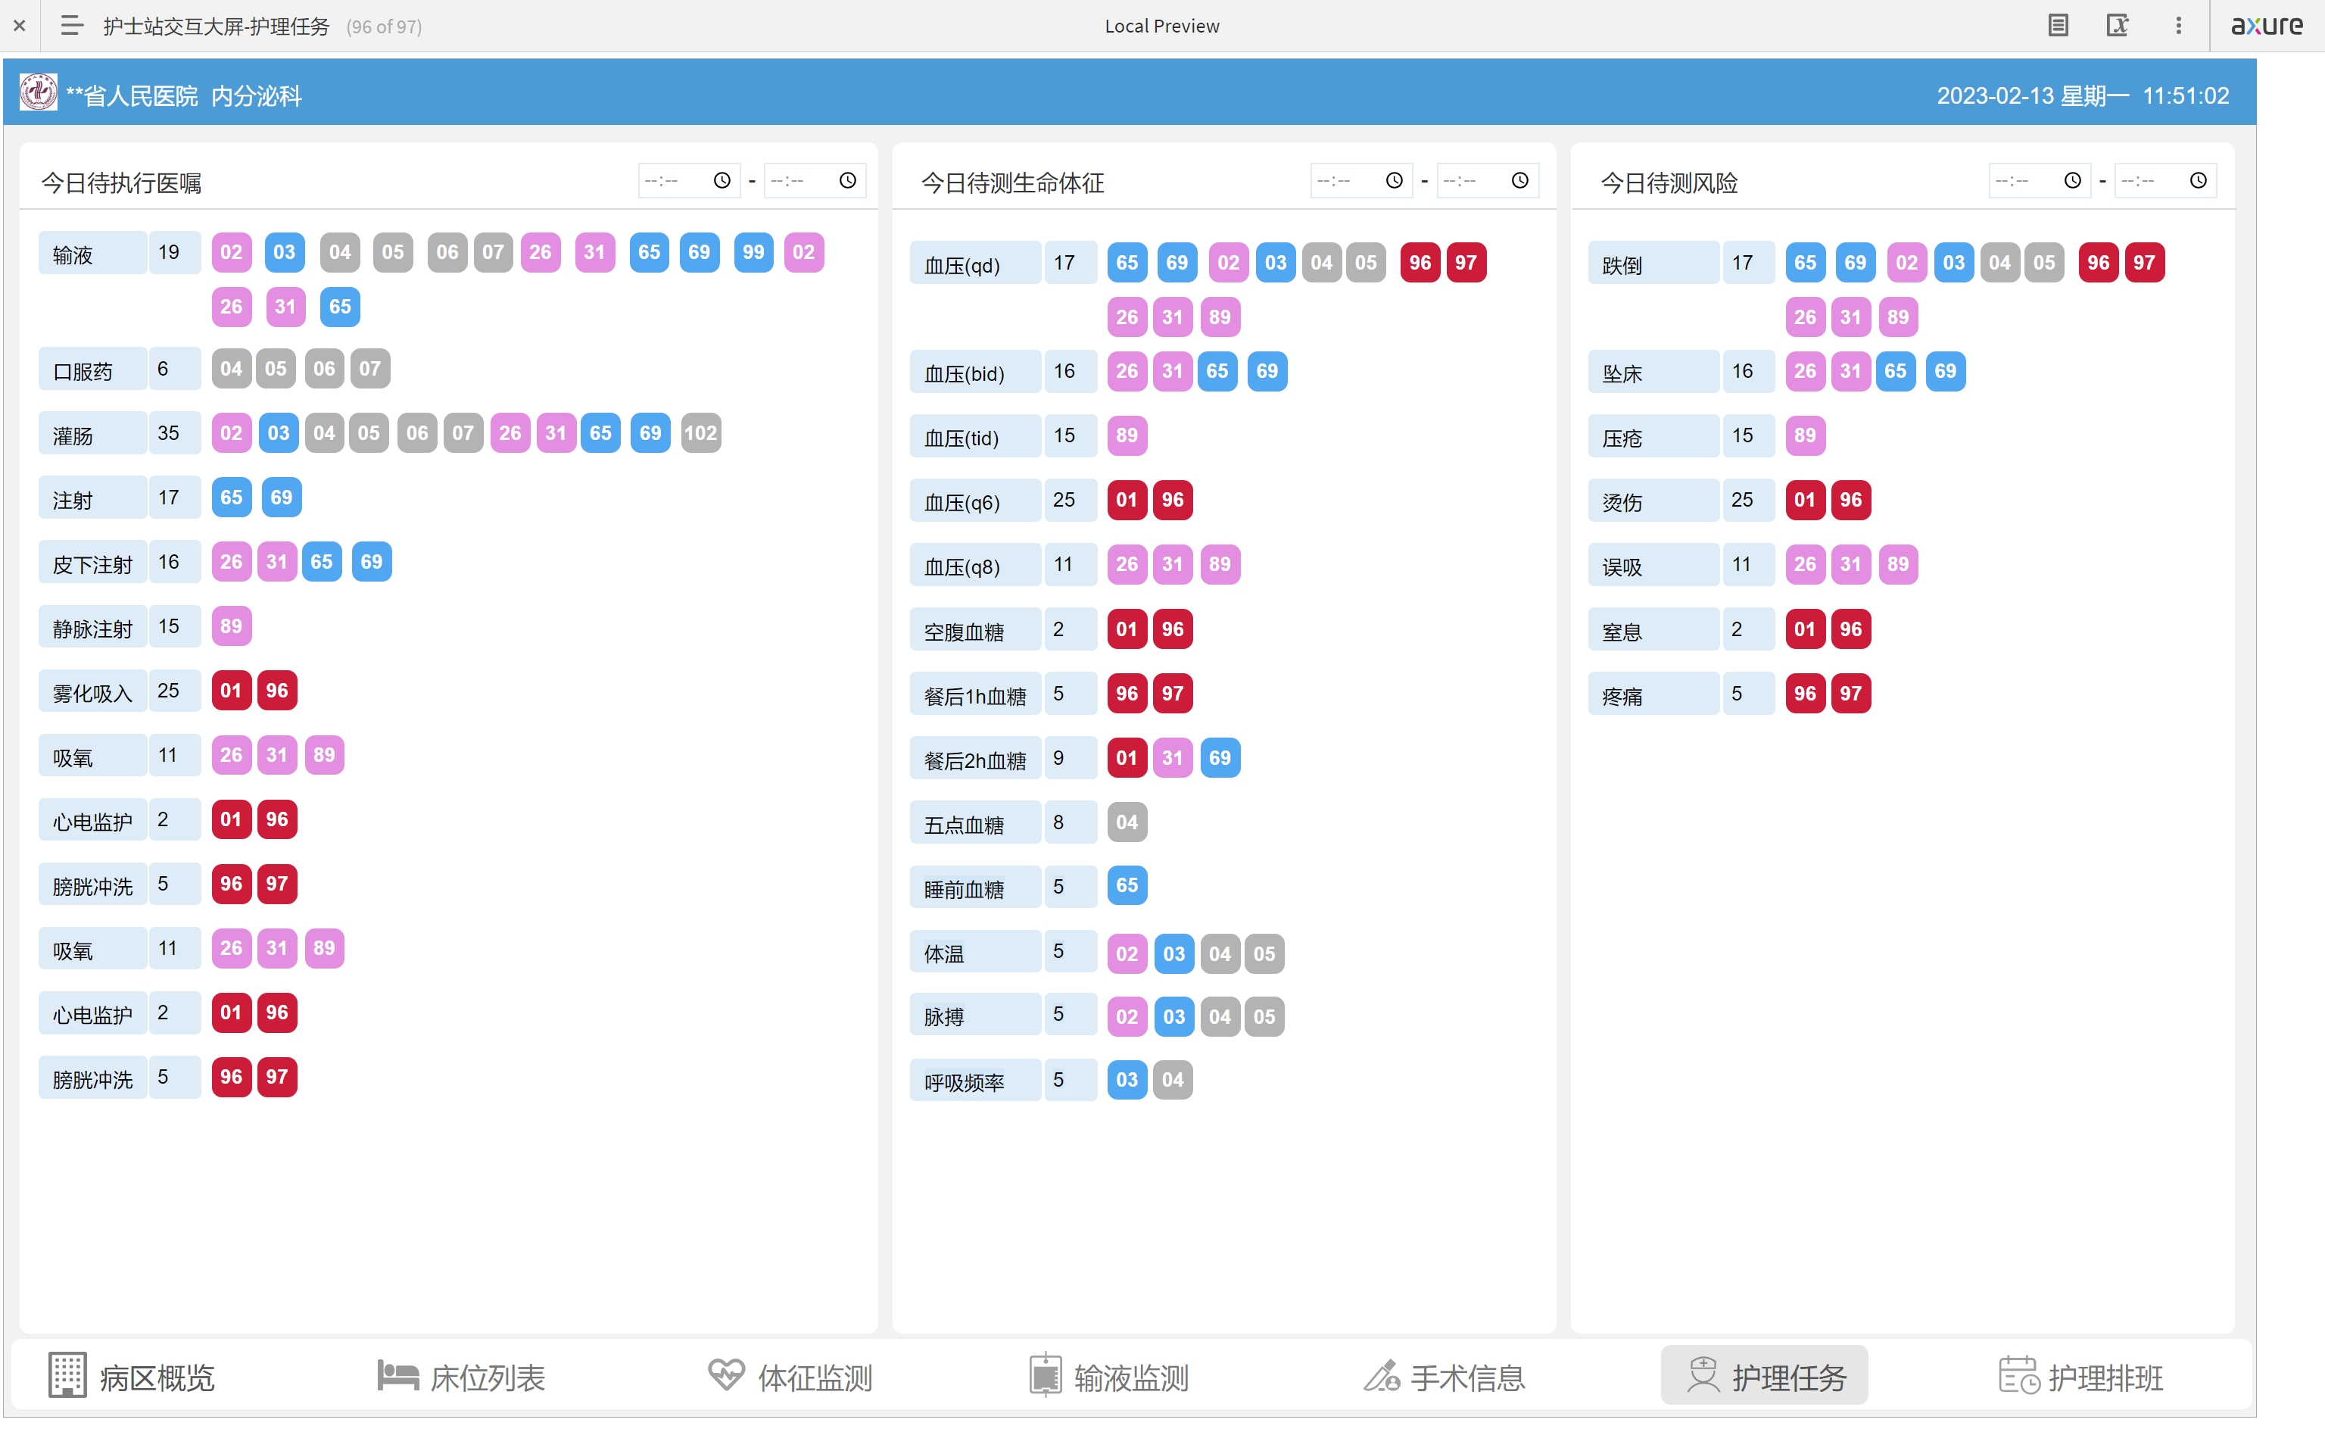Click bed 01 badge in 雾化吸入 row
The width and height of the screenshot is (2325, 1429).
coord(230,690)
